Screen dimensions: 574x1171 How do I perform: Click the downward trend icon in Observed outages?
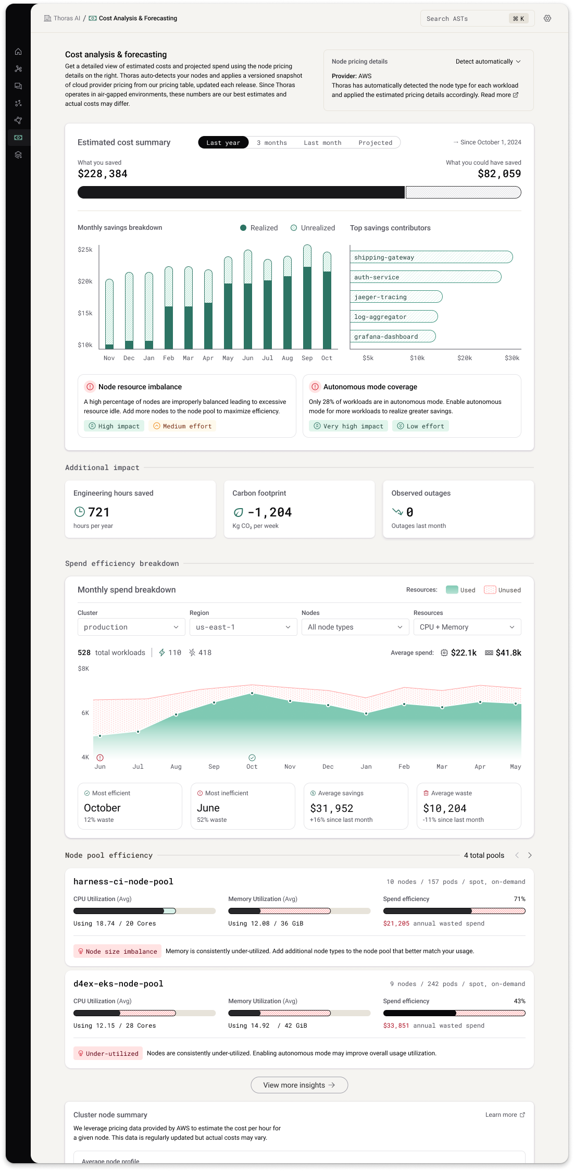397,512
